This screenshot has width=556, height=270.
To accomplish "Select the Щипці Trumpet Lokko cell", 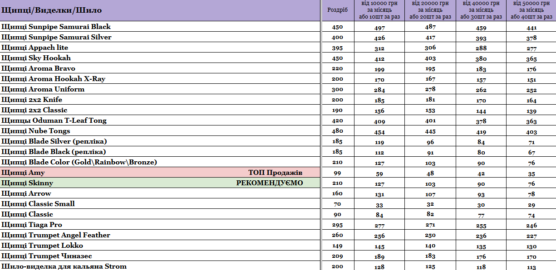I will click(160, 246).
